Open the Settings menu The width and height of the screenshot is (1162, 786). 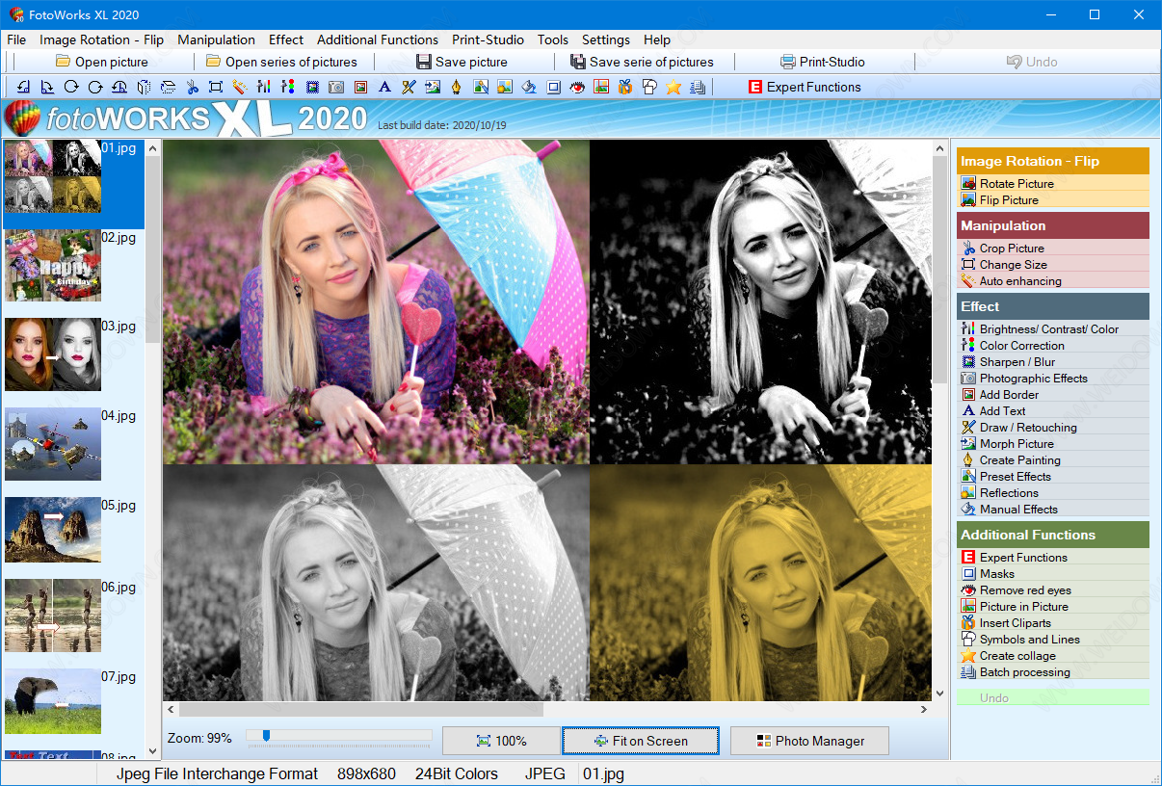[x=606, y=39]
